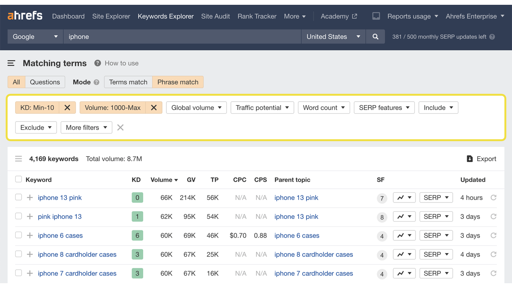Open the iphone 6 cases parent topic
The image size is (512, 288).
tap(297, 235)
